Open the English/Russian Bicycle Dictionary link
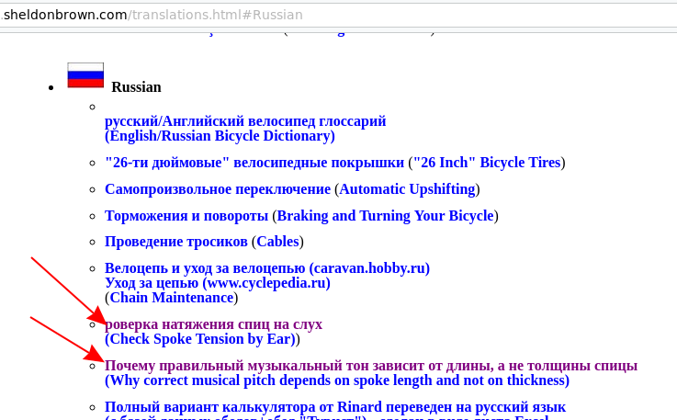 [x=220, y=136]
